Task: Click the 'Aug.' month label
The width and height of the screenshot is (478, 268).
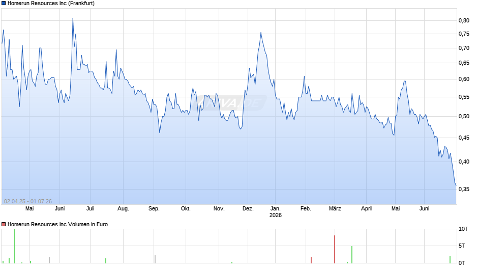Action: (x=123, y=208)
